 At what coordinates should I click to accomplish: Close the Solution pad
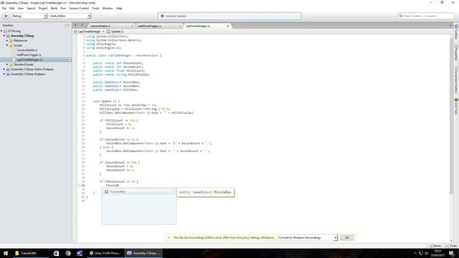[69, 25]
